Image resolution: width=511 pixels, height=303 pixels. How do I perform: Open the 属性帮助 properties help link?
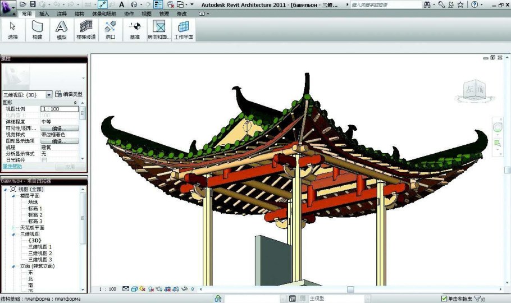[x=12, y=167]
